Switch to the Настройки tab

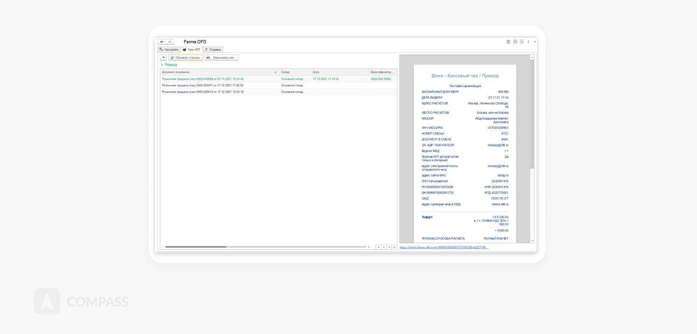[169, 49]
